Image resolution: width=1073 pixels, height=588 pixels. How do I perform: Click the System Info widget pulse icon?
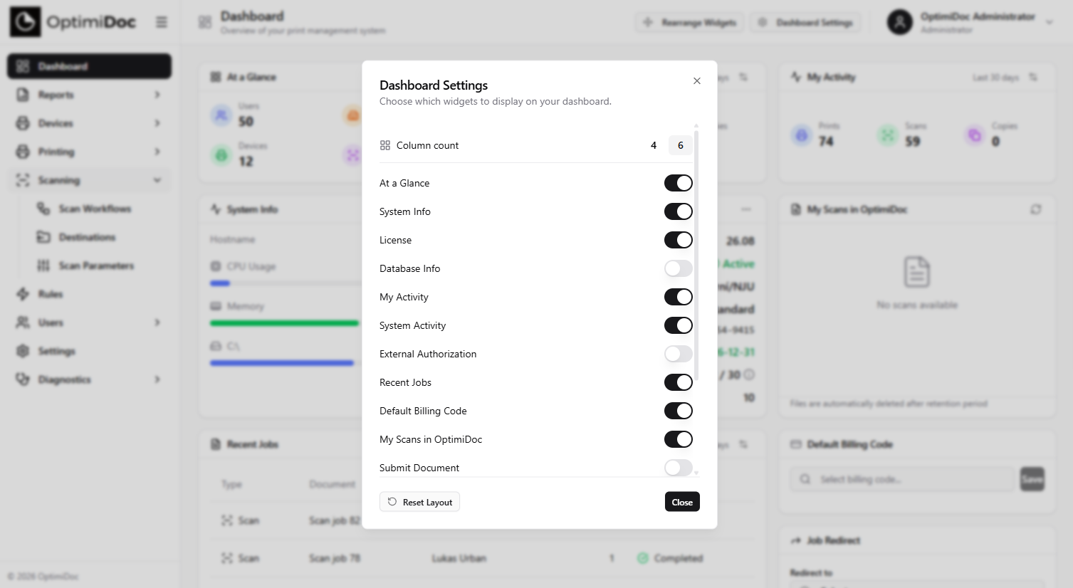[x=216, y=209]
